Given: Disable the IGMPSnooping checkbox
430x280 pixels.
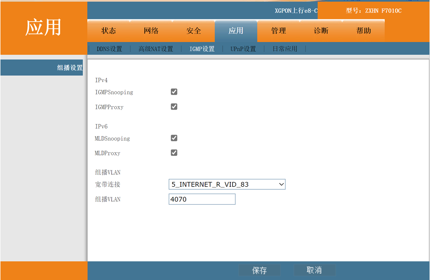Looking at the screenshot, I should [x=174, y=92].
